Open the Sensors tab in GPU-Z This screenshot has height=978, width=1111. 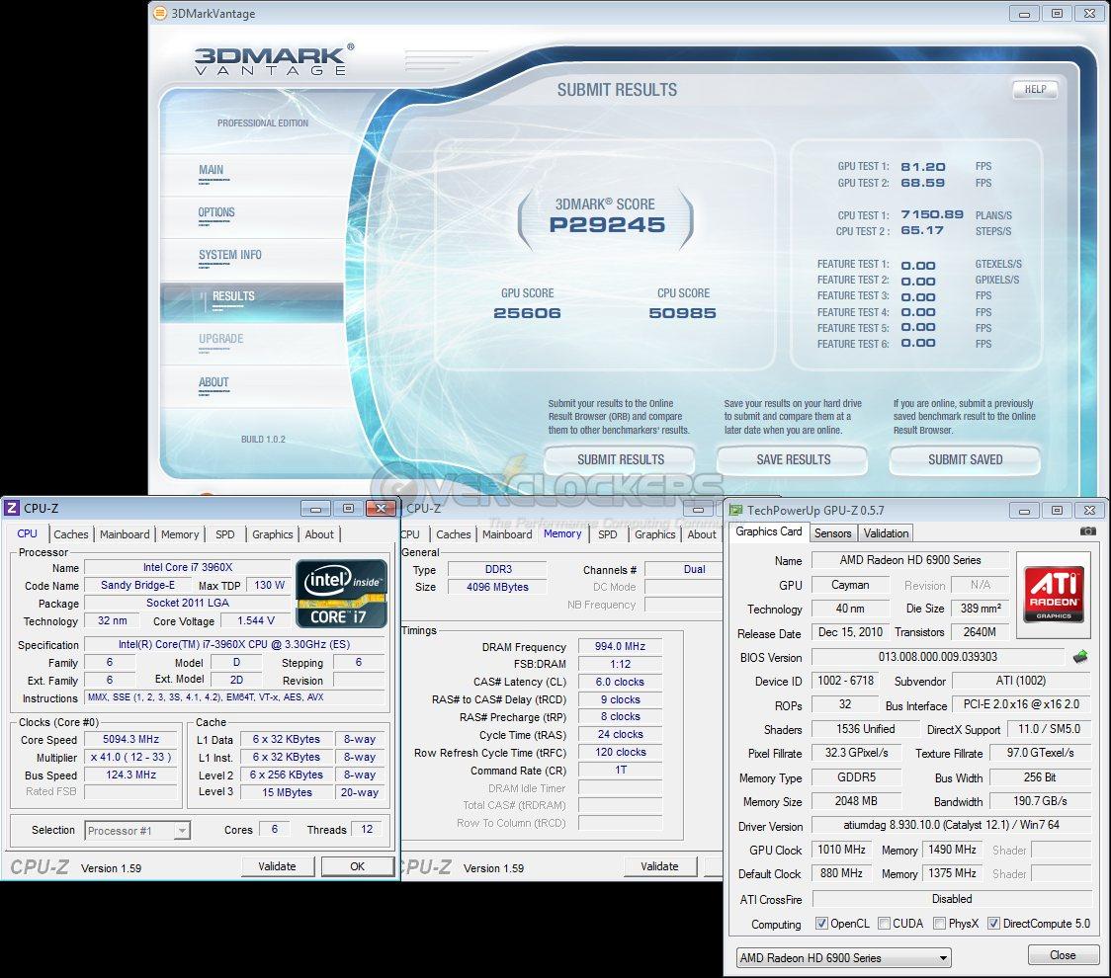pyautogui.click(x=832, y=533)
